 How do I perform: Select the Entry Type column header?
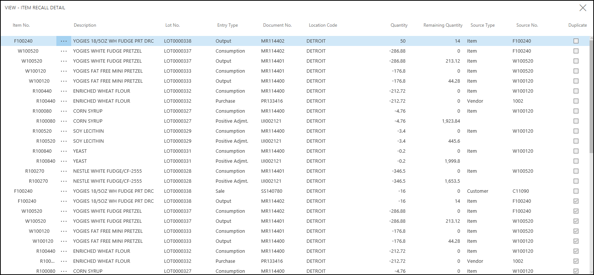(x=227, y=25)
